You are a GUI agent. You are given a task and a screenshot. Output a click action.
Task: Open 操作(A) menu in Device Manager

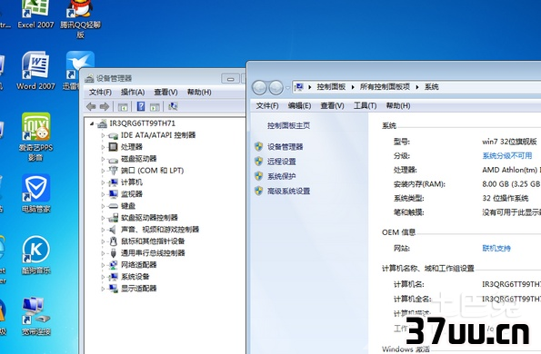coord(133,92)
